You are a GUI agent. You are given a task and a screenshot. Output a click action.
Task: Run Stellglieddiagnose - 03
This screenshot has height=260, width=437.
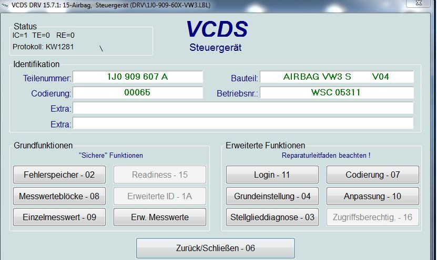(272, 217)
